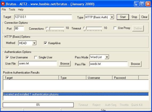Expand the Type dropdown arrow

(112, 17)
